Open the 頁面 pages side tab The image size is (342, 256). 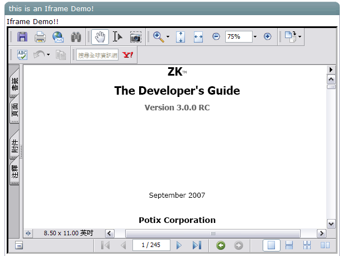(x=15, y=110)
